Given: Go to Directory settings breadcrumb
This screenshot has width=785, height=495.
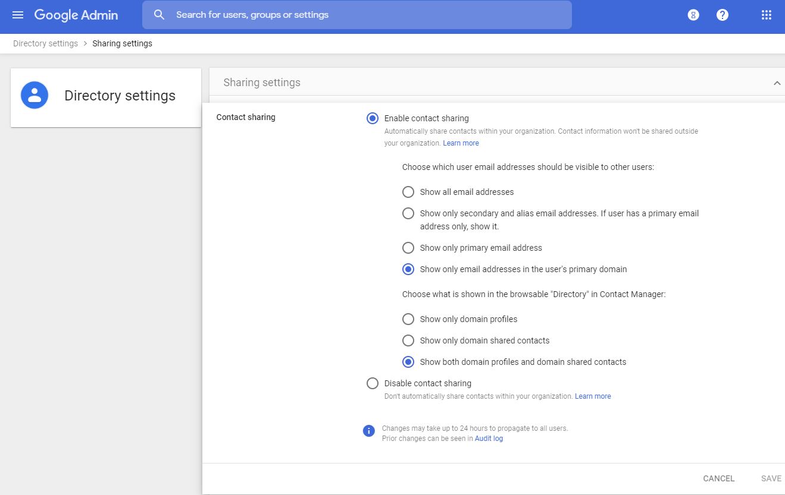Looking at the screenshot, I should [x=45, y=43].
